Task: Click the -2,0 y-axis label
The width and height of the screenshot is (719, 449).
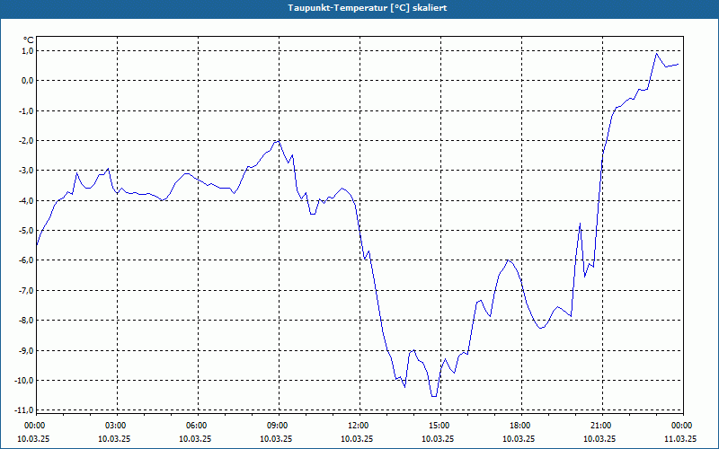Action: (x=26, y=141)
